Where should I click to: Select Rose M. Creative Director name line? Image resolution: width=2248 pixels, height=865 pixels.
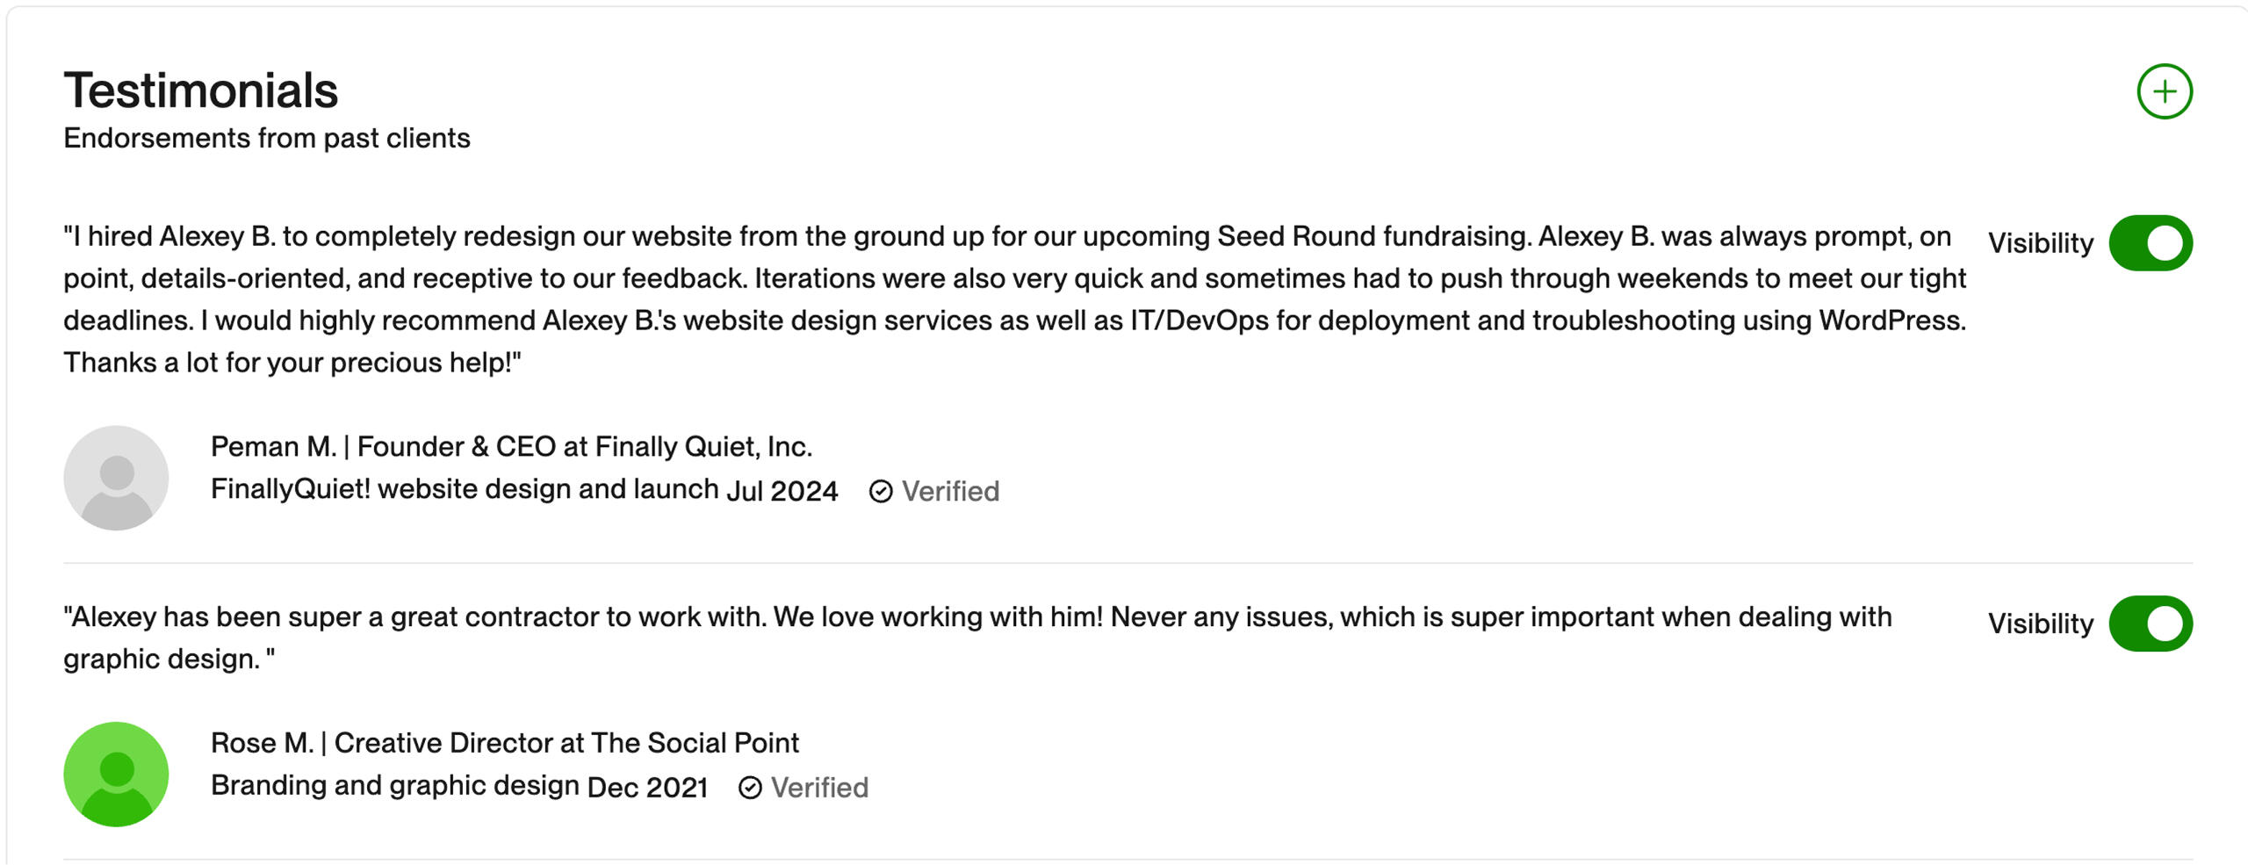[x=505, y=743]
